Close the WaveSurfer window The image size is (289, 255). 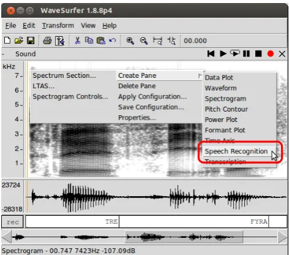(x=11, y=10)
